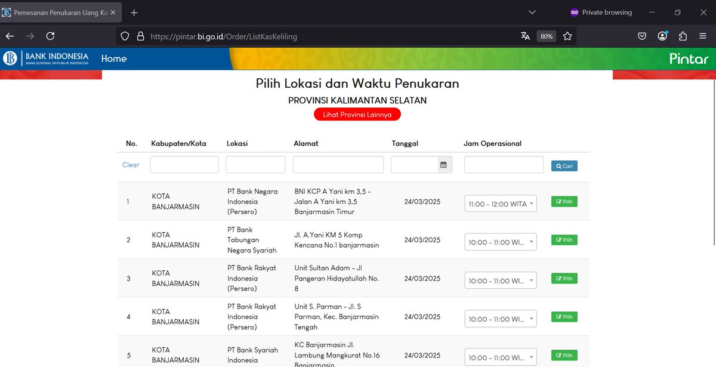The width and height of the screenshot is (716, 367).
Task: Click address Unit Sultan Adam
Action: click(x=337, y=278)
